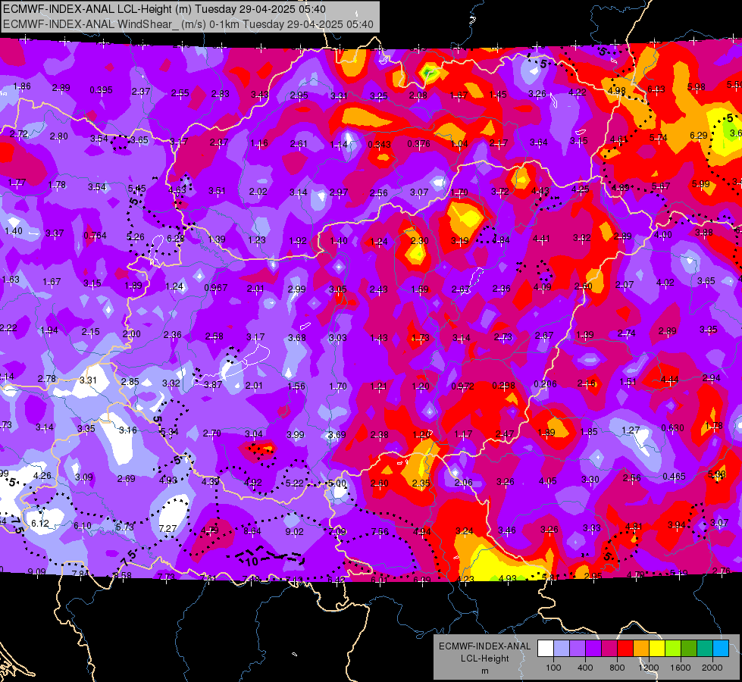Click the wind shear value 0.764
This screenshot has height=682, width=742.
point(95,235)
